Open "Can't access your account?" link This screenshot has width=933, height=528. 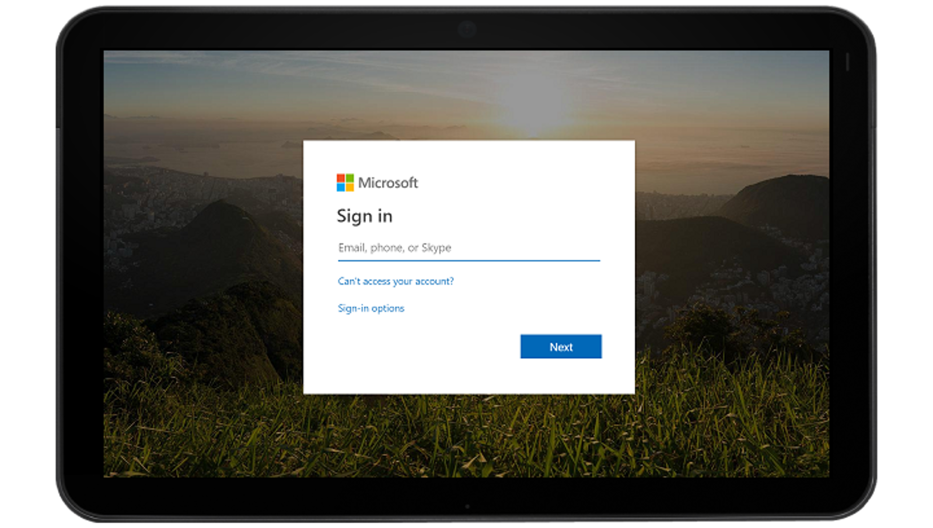coord(396,281)
